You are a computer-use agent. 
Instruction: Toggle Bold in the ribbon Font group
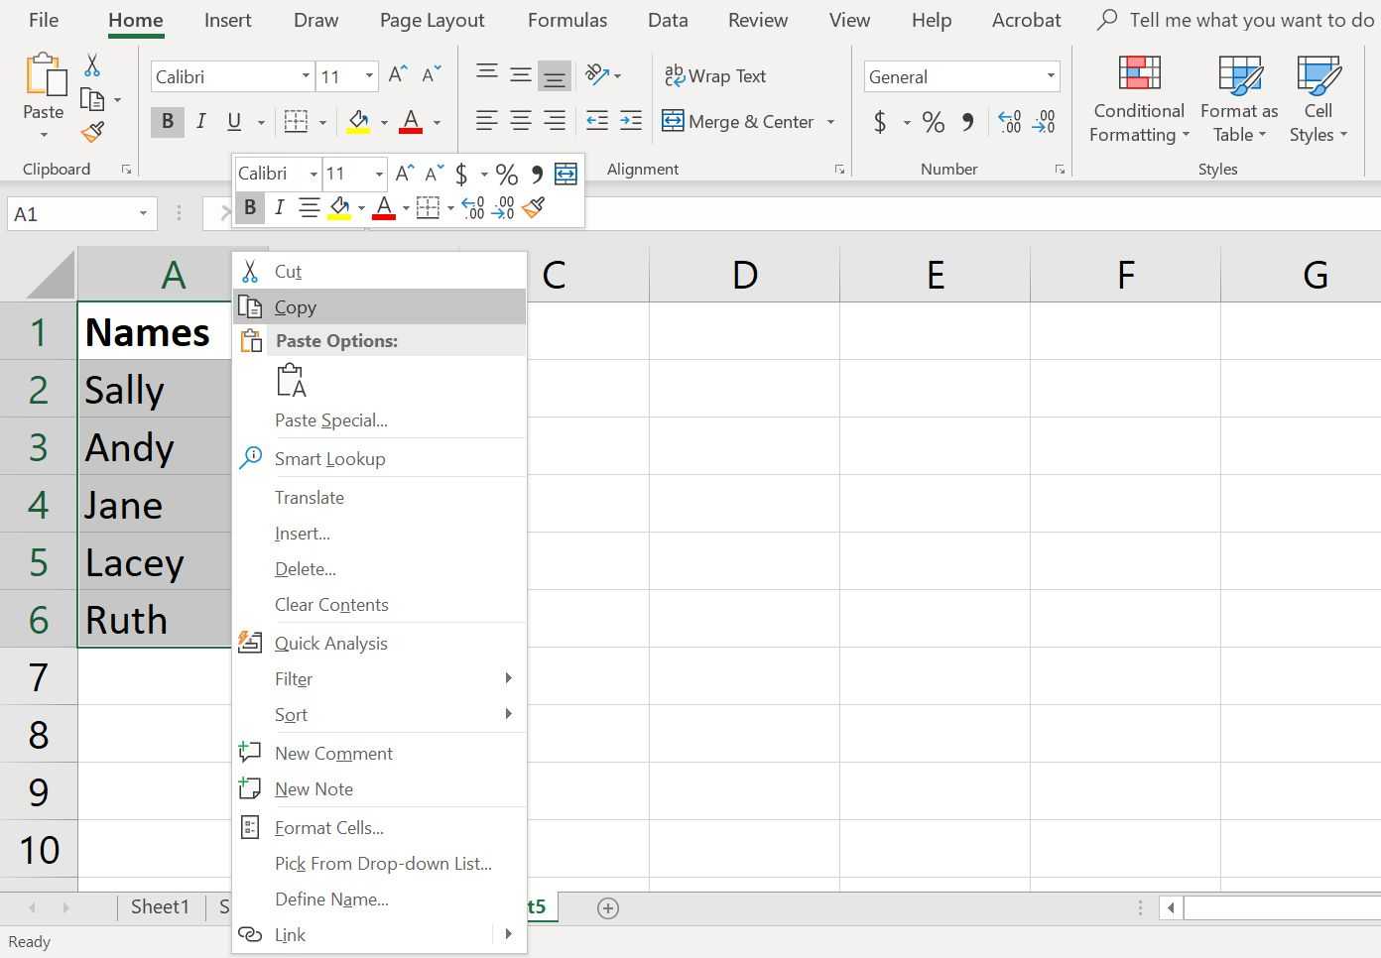point(168,121)
